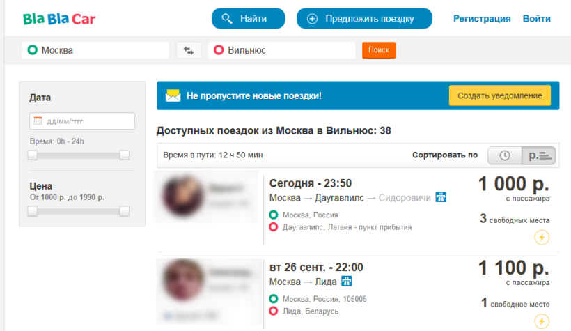Click Предложить поездку button
This screenshot has width=571, height=331.
[x=363, y=19]
